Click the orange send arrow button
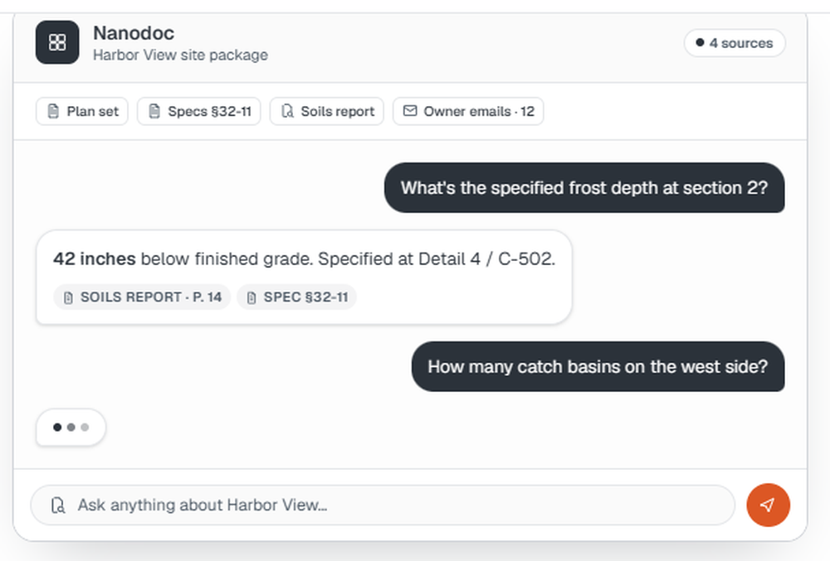The width and height of the screenshot is (830, 561). pyautogui.click(x=768, y=505)
